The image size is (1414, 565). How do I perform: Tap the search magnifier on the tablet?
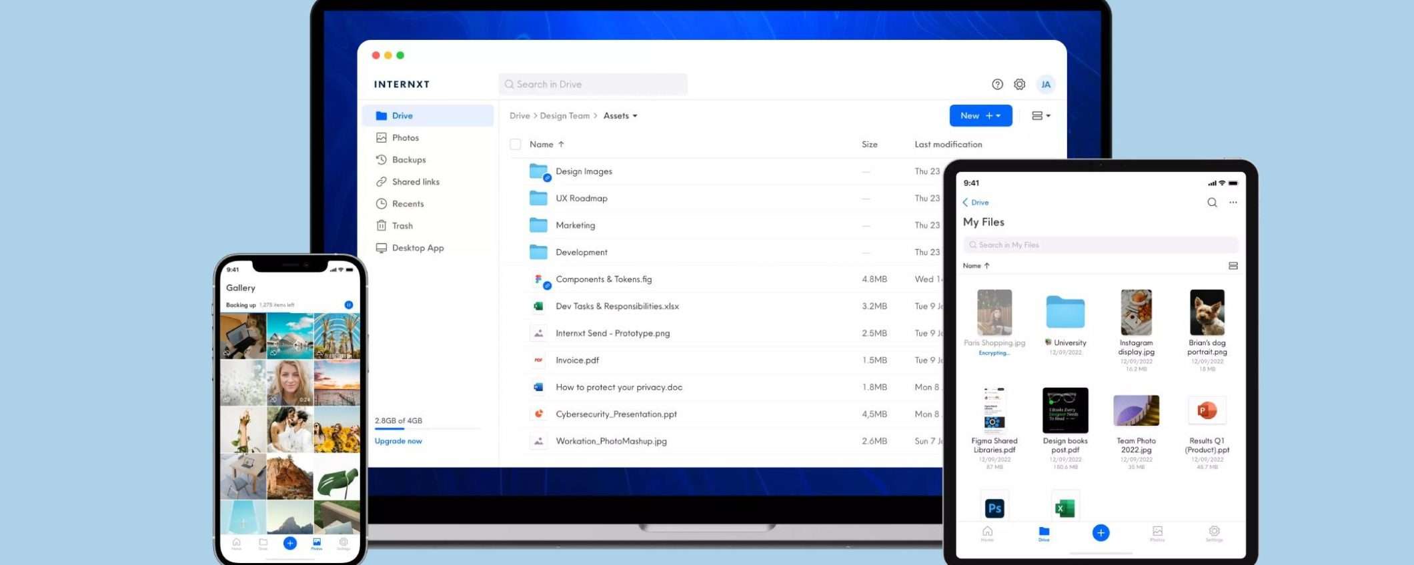click(1212, 203)
